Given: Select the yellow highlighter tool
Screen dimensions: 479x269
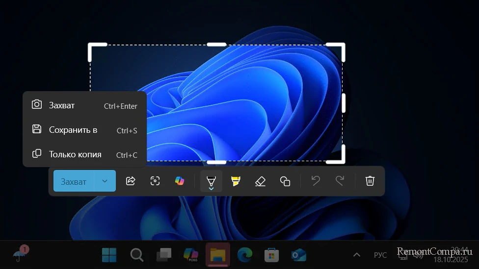Looking at the screenshot, I should (x=236, y=181).
